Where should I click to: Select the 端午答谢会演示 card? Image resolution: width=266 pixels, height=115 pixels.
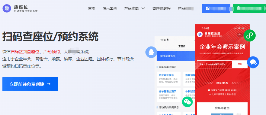(168, 95)
